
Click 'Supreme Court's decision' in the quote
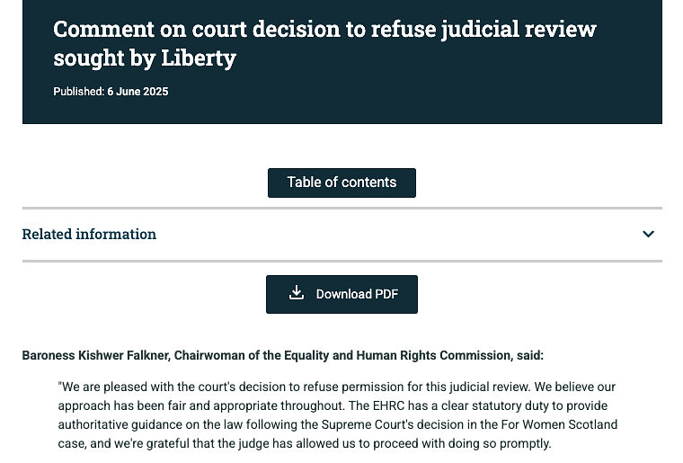point(400,424)
